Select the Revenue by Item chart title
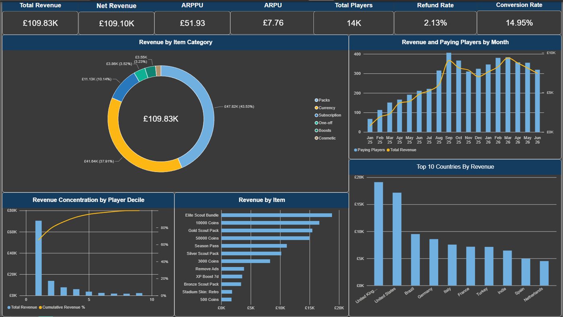The height and width of the screenshot is (317, 563). click(262, 200)
